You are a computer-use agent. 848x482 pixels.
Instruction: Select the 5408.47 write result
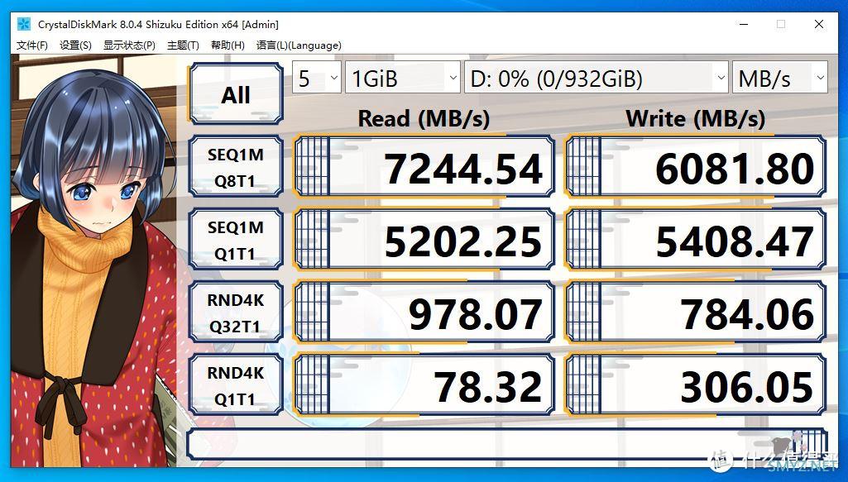(x=696, y=240)
